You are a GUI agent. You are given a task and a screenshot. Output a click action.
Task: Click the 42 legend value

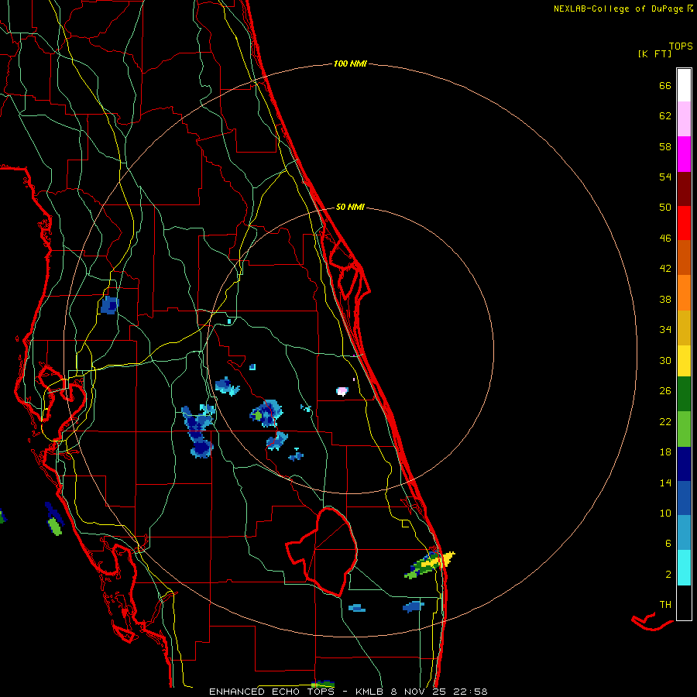pos(665,269)
